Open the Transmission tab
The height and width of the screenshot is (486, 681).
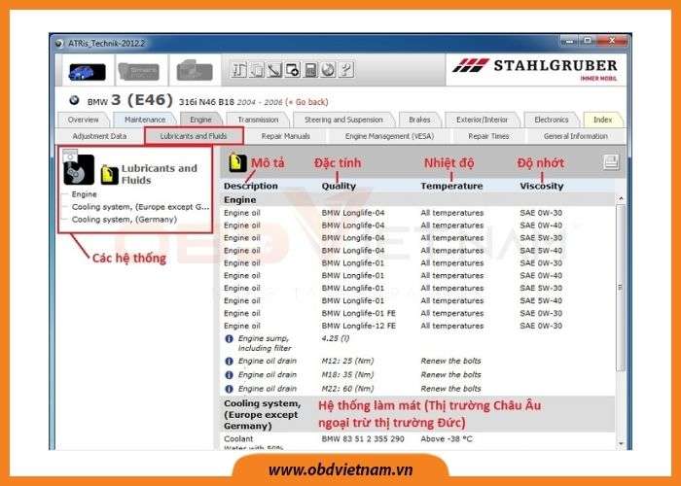coord(258,120)
